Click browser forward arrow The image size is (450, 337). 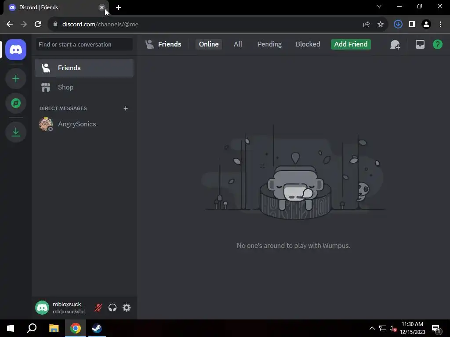click(24, 25)
